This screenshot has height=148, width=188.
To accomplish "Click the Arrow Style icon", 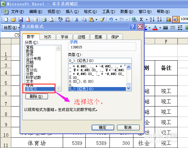I will click(x=180, y=28).
